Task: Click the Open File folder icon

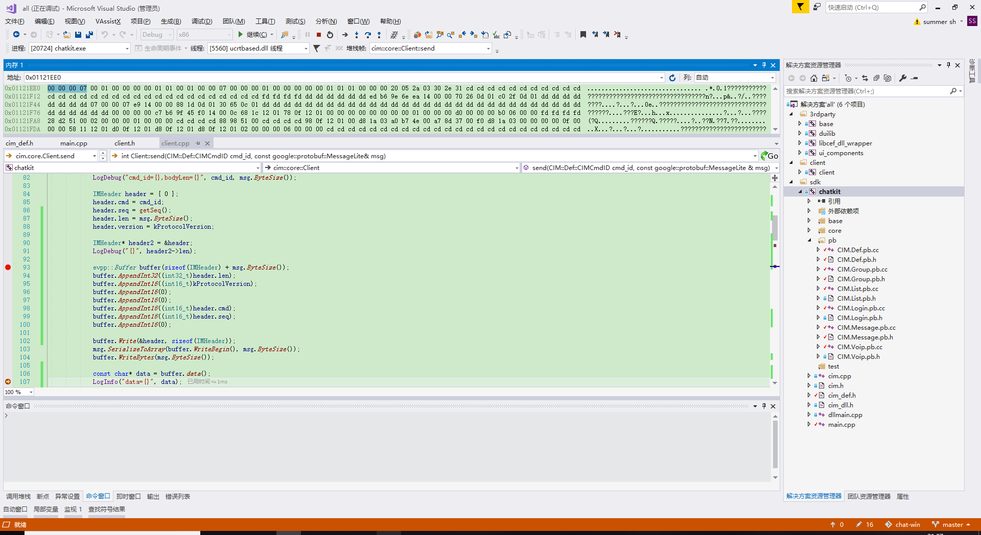Action: coord(66,35)
